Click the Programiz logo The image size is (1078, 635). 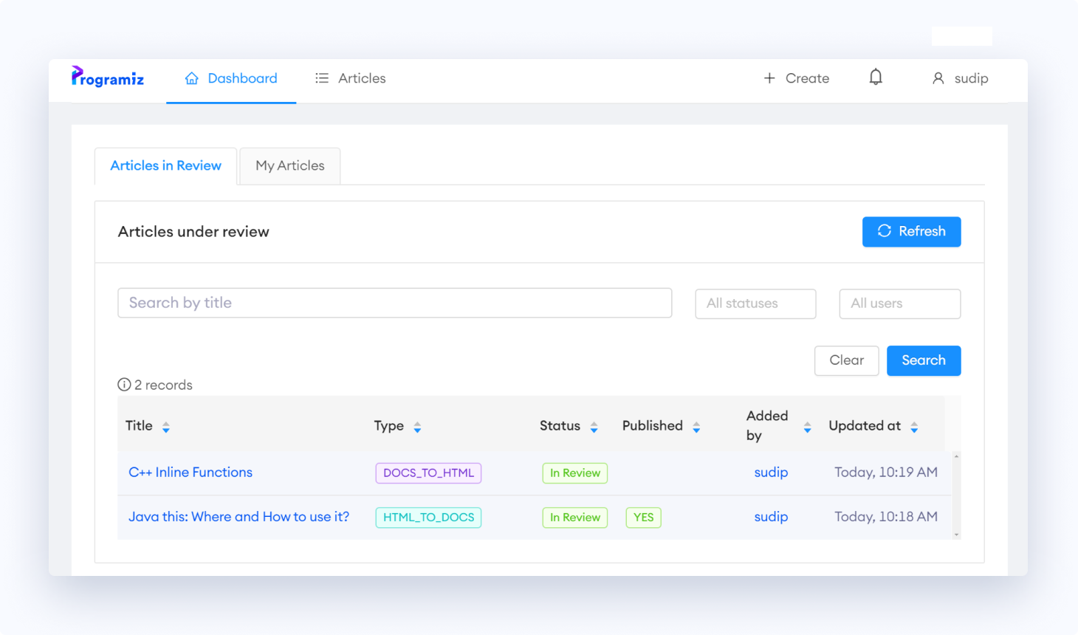107,78
